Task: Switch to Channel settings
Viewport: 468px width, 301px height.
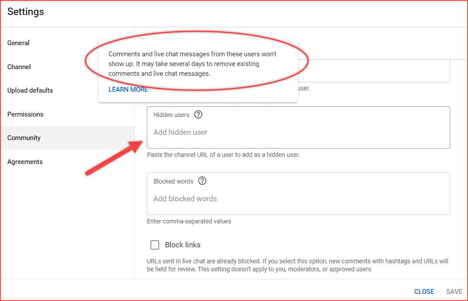Action: click(x=19, y=66)
